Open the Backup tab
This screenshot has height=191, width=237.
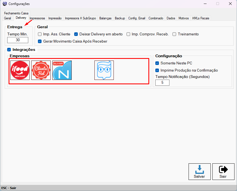120,18
